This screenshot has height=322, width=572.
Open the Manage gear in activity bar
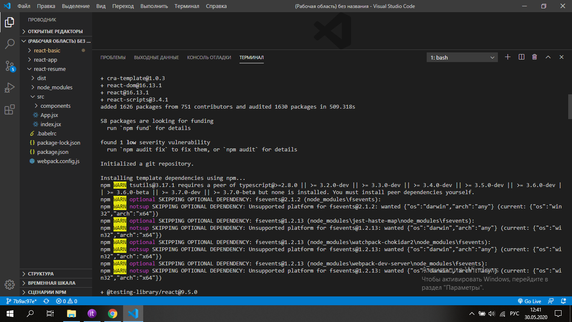click(x=10, y=285)
